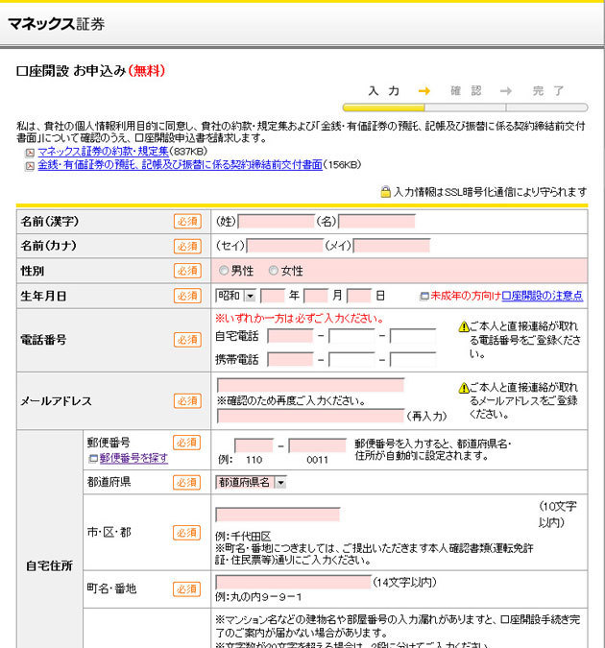Focus the 姓 kanji name field
Viewport: 605px width, 648px height.
[277, 222]
